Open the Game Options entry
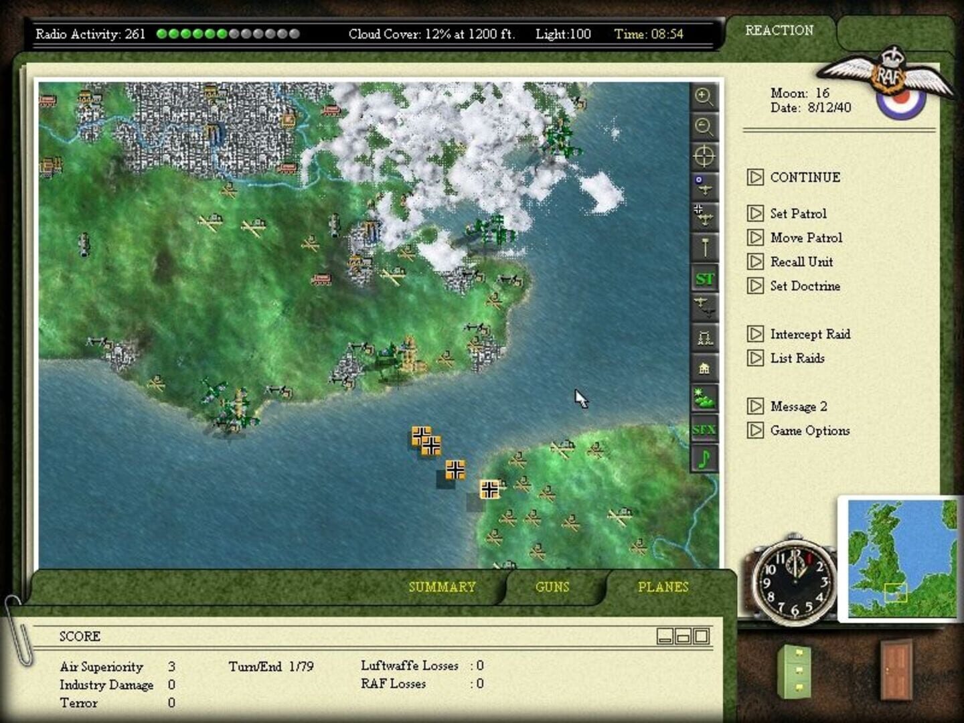The height and width of the screenshot is (723, 964). 811,430
